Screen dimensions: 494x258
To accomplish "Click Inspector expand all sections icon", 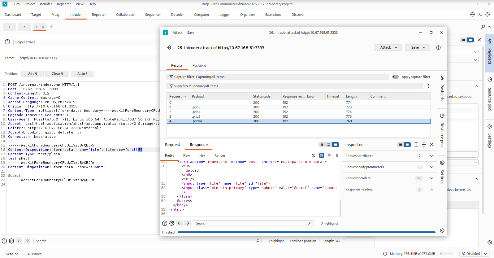I will 416,145.
